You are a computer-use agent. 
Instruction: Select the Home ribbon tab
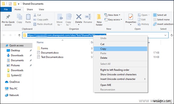click(18, 9)
